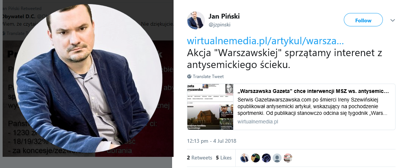The height and width of the screenshot is (168, 403).
Task: Click the Follow button
Action: click(363, 20)
